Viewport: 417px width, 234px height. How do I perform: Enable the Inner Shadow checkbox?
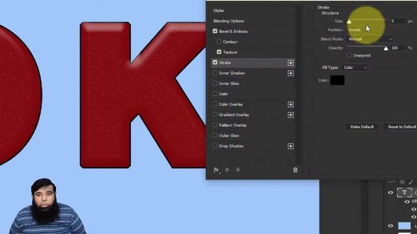tap(215, 73)
